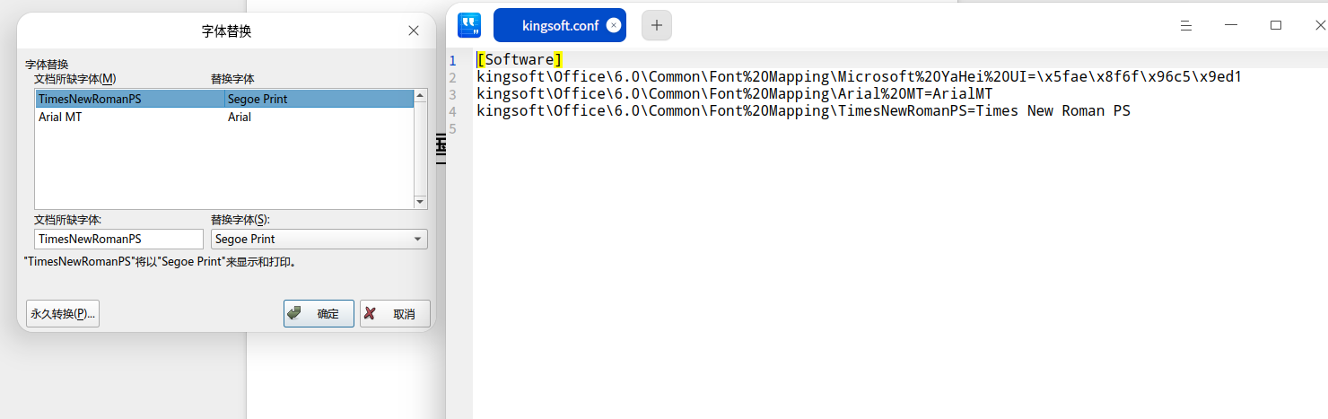Cancel with the 取消 button

[x=395, y=314]
